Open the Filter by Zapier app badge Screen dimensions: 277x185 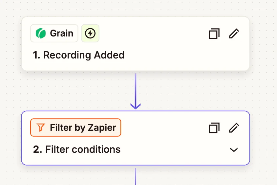pyautogui.click(x=76, y=127)
